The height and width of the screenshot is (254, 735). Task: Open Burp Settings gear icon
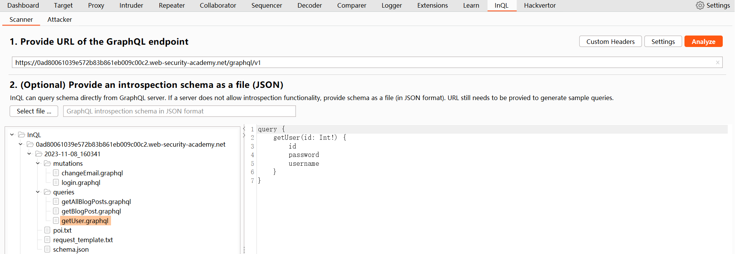[x=700, y=5]
